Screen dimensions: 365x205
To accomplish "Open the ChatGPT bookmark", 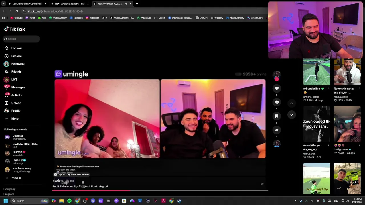I will click(x=202, y=18).
